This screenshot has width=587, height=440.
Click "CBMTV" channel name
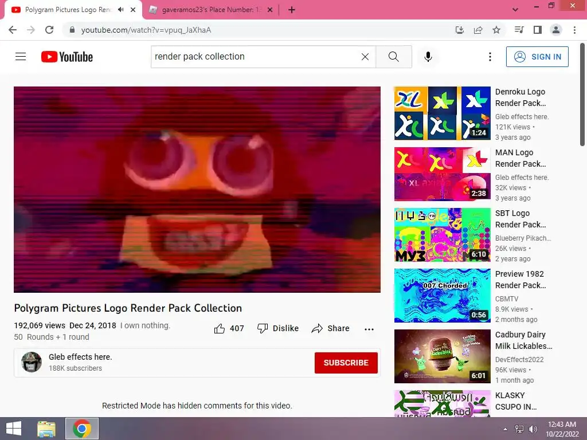click(507, 299)
